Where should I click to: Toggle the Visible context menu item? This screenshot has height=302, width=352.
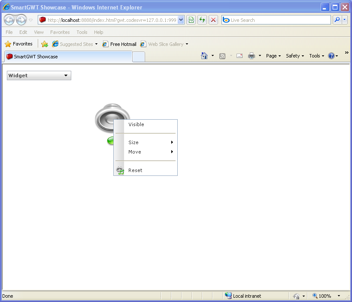tap(146, 124)
